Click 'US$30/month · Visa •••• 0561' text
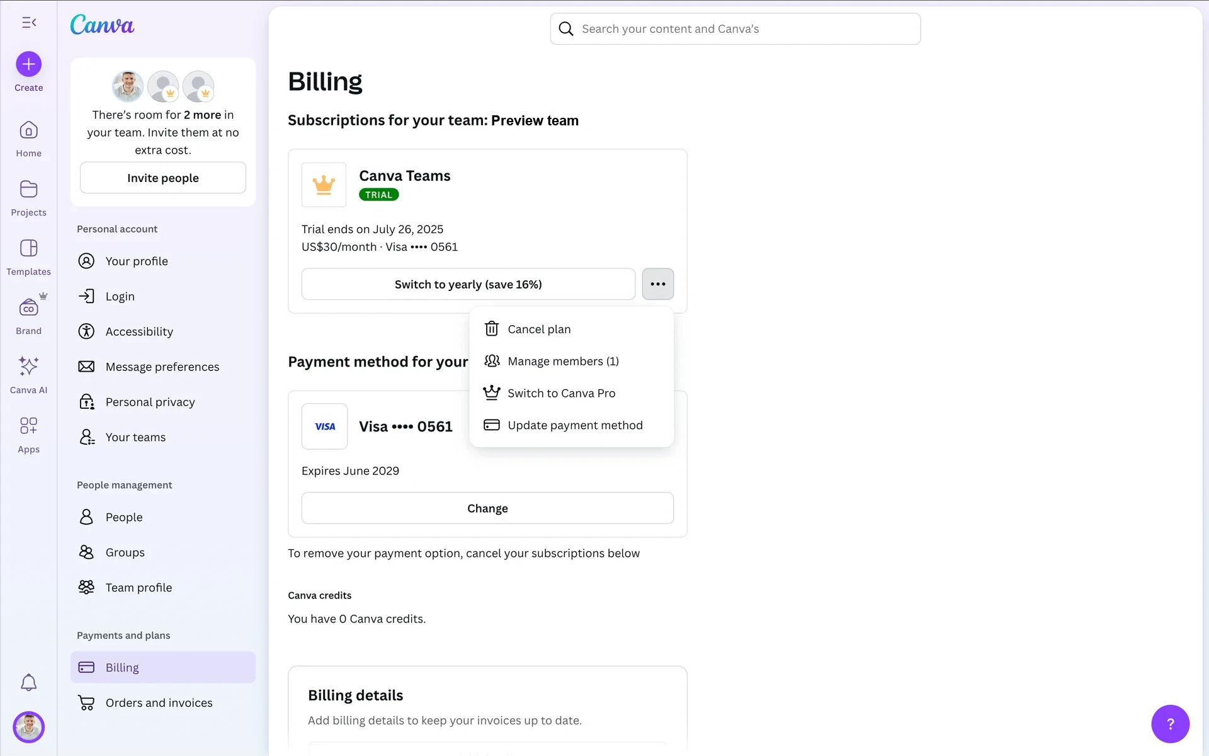This screenshot has height=756, width=1209. pyautogui.click(x=380, y=247)
